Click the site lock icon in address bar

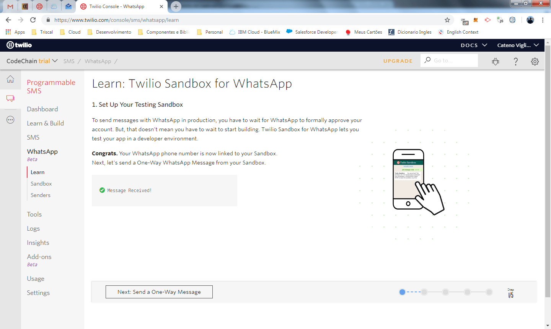click(48, 20)
